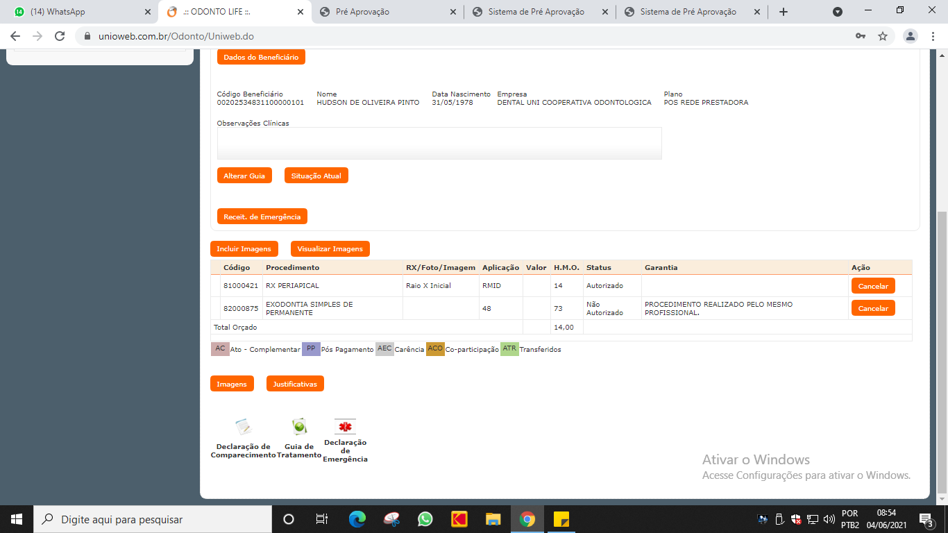Switch to the WhatsApp browser tab
Image resolution: width=948 pixels, height=533 pixels.
pyautogui.click(x=80, y=12)
